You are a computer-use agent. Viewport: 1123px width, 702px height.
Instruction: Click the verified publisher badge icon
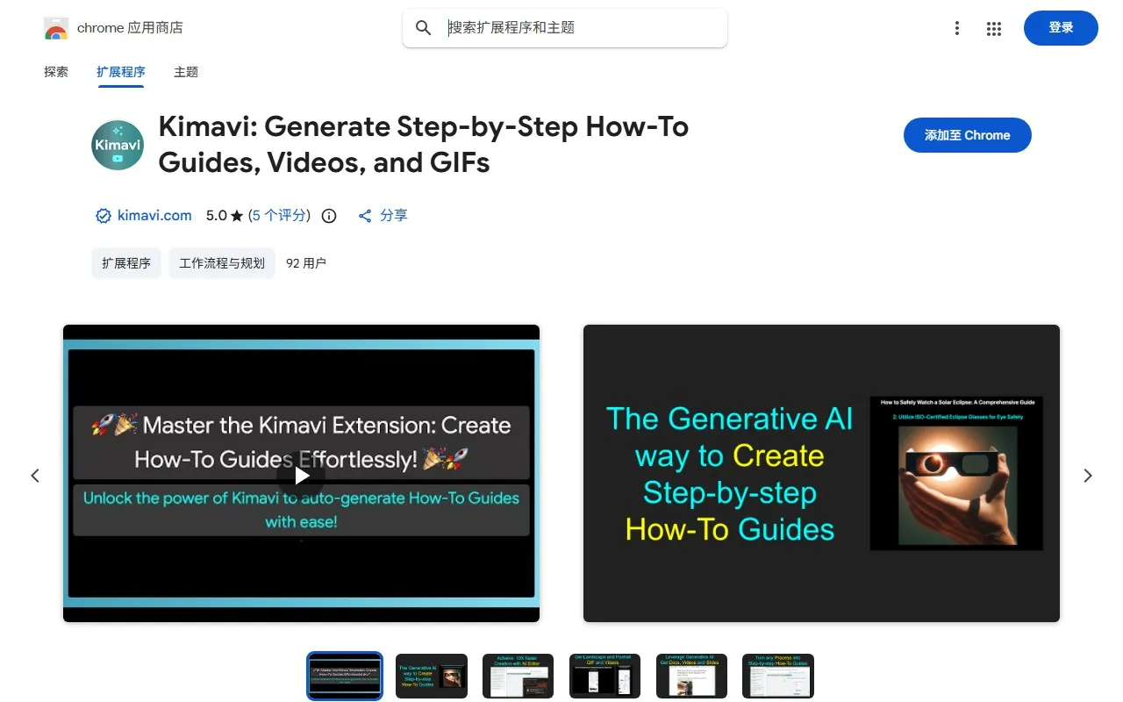tap(103, 215)
